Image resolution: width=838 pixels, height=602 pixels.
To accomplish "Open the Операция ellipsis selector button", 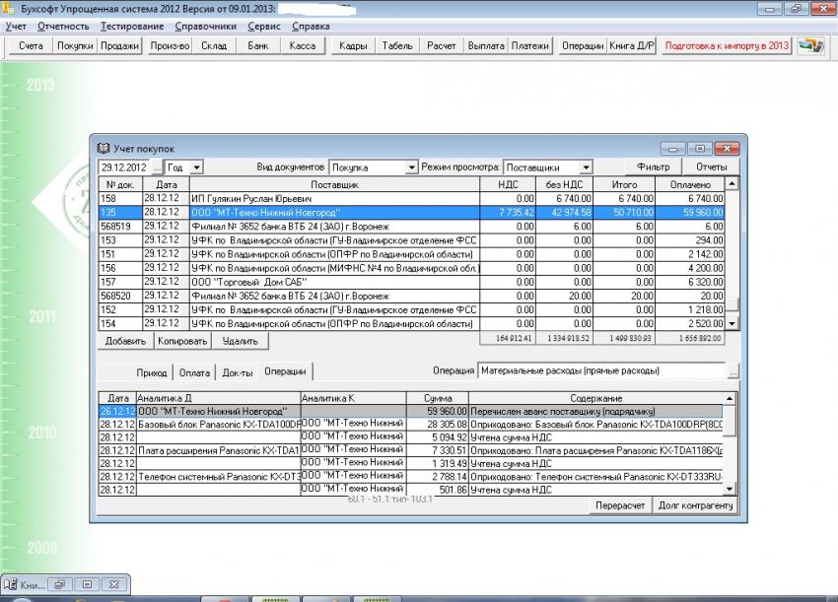I will (733, 371).
